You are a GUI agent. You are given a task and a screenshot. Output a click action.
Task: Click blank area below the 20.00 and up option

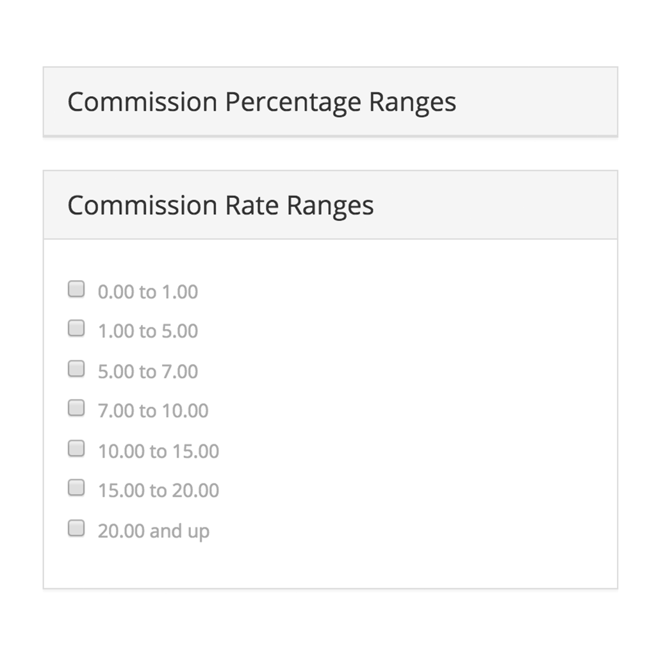(330, 565)
